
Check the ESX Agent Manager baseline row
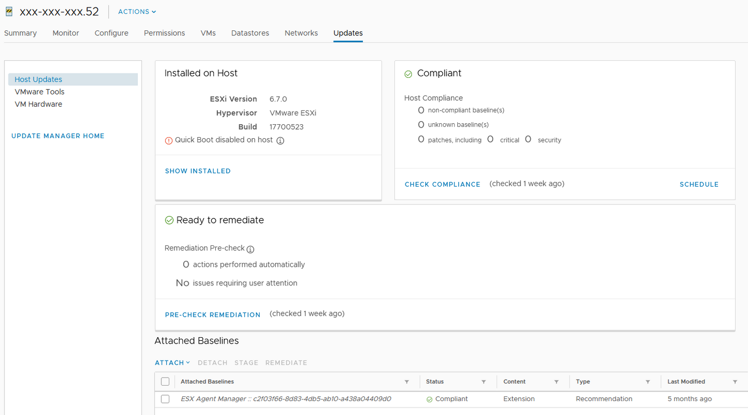165,399
